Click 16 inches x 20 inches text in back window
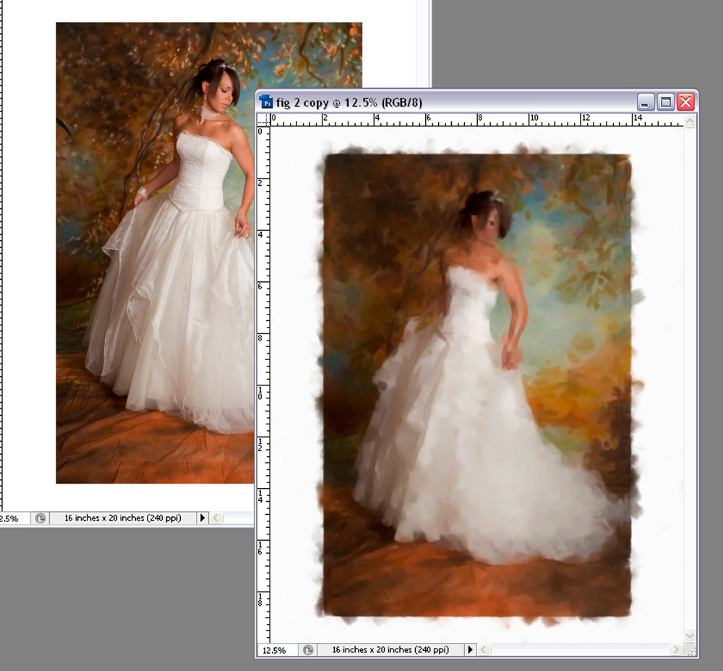The height and width of the screenshot is (671, 723). (123, 518)
